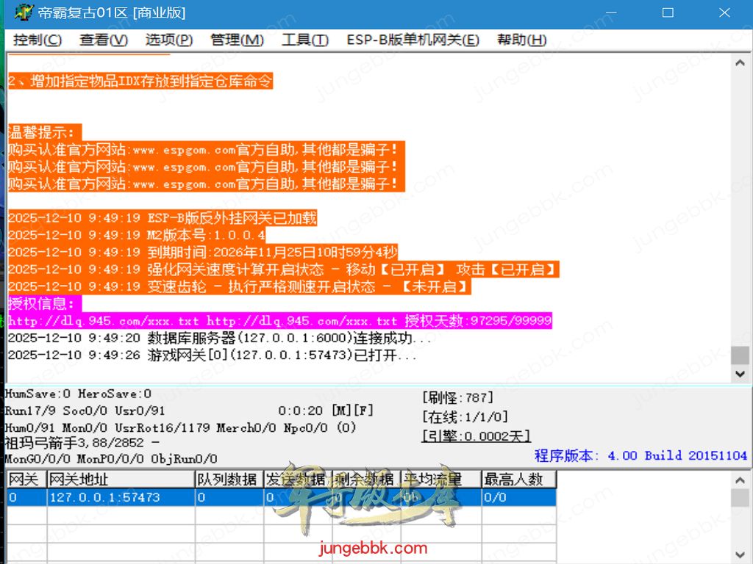Click the log panel scroll up arrow
Viewport: 753px width, 564px height.
(x=740, y=62)
